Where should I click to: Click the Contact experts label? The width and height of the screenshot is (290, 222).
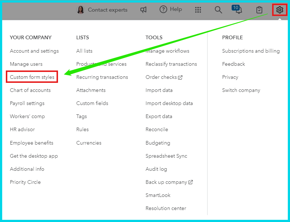(x=108, y=10)
